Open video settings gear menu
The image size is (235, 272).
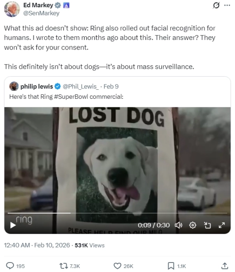[x=193, y=225]
